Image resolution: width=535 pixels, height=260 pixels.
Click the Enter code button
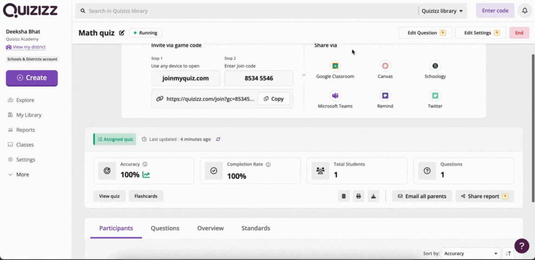495,11
